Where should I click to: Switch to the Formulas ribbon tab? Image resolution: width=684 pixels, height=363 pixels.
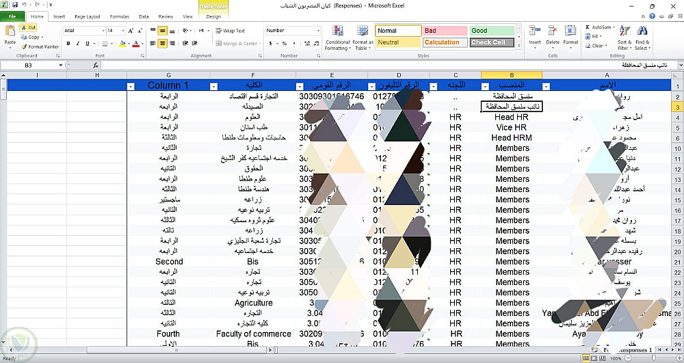pos(119,16)
